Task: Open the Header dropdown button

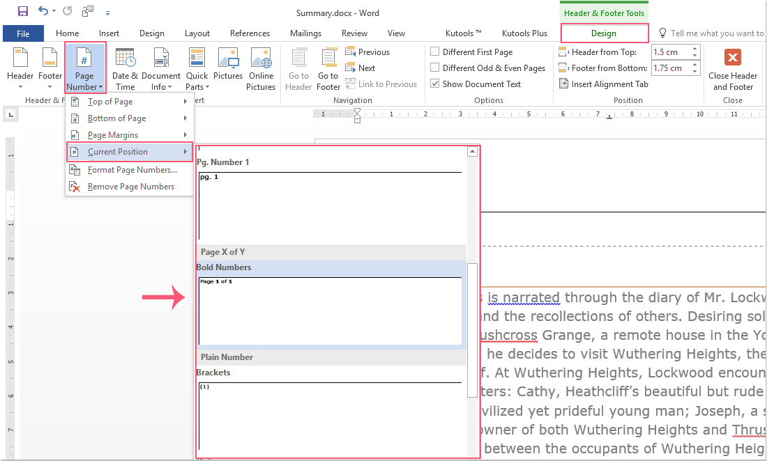Action: (20, 70)
